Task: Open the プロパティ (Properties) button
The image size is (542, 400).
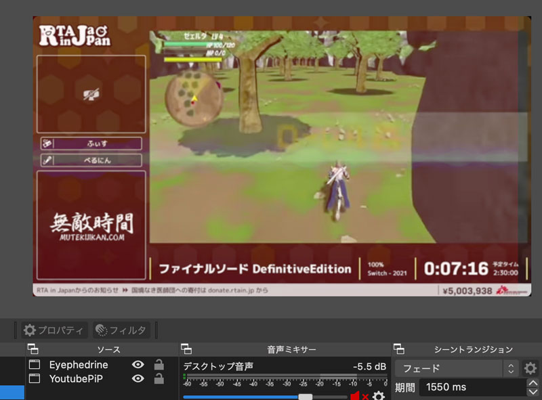Action: click(54, 330)
